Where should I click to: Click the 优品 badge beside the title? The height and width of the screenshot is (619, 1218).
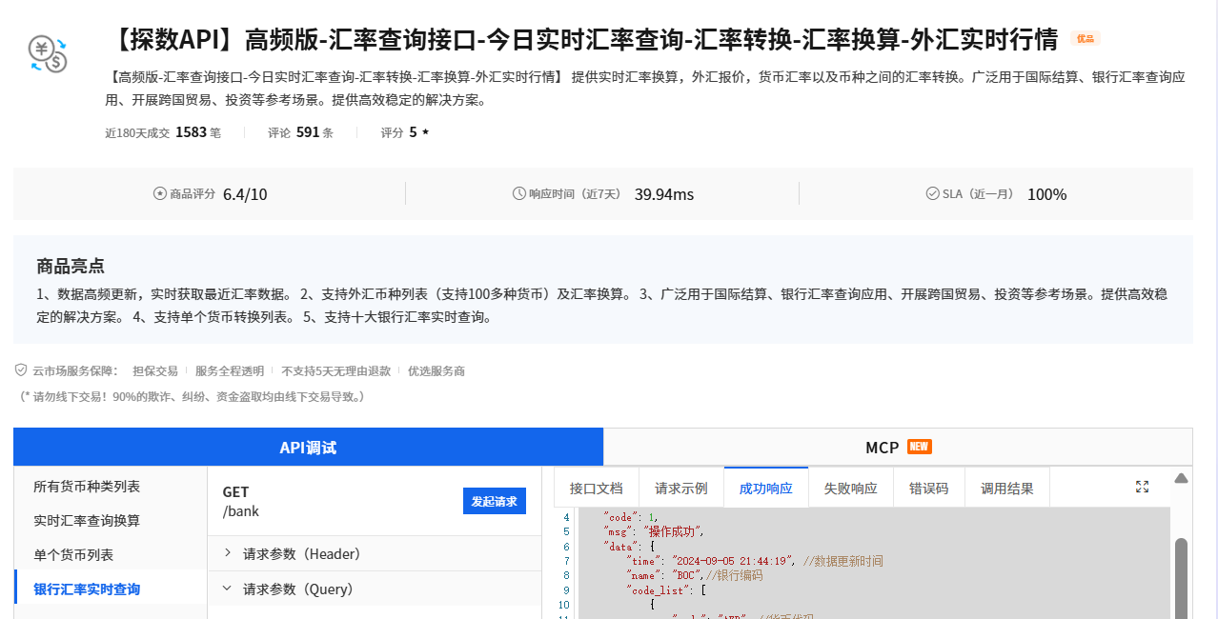coord(1085,39)
